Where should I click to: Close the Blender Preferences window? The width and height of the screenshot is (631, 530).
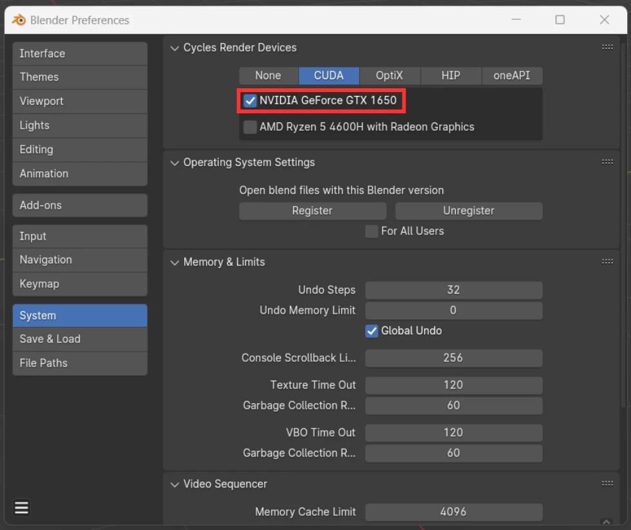[x=604, y=20]
